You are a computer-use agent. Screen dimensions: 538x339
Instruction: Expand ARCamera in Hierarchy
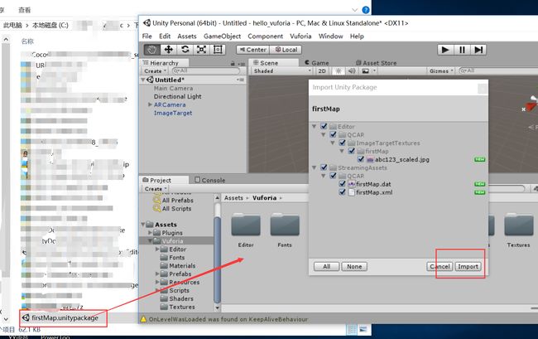pos(150,104)
